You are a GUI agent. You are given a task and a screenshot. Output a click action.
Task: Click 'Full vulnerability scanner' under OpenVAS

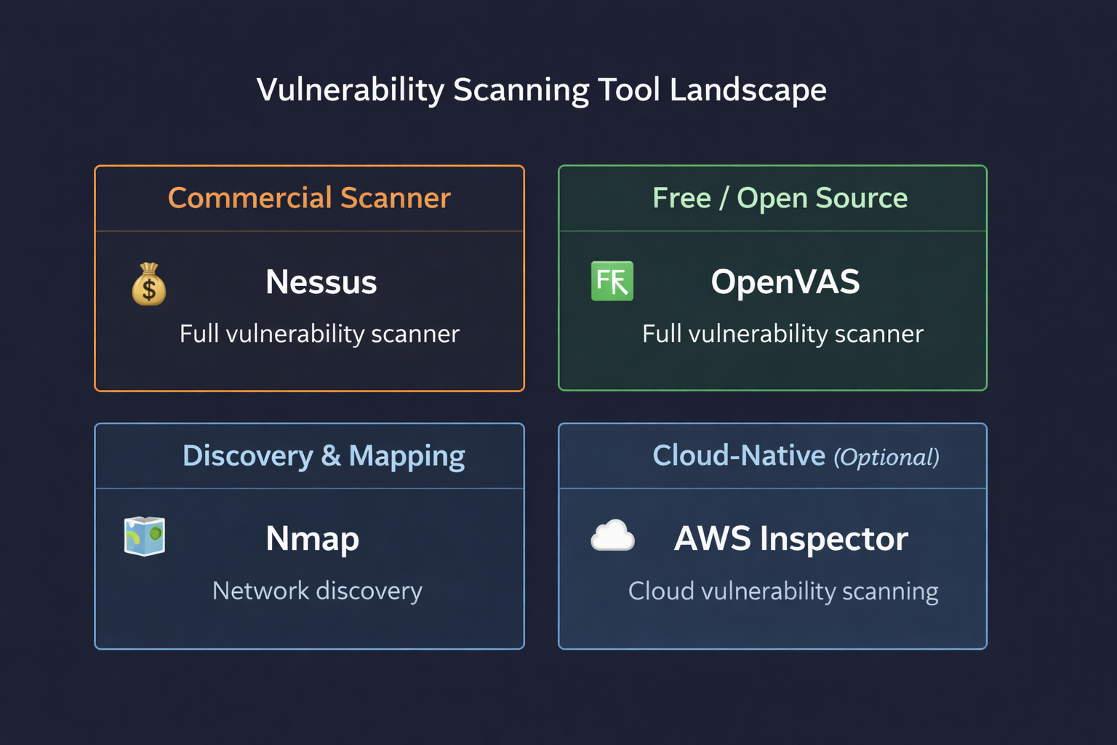point(782,334)
